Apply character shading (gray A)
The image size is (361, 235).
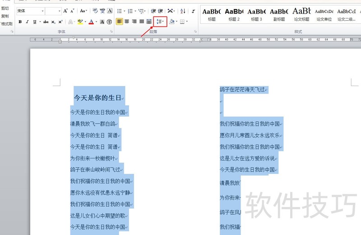click(x=102, y=22)
